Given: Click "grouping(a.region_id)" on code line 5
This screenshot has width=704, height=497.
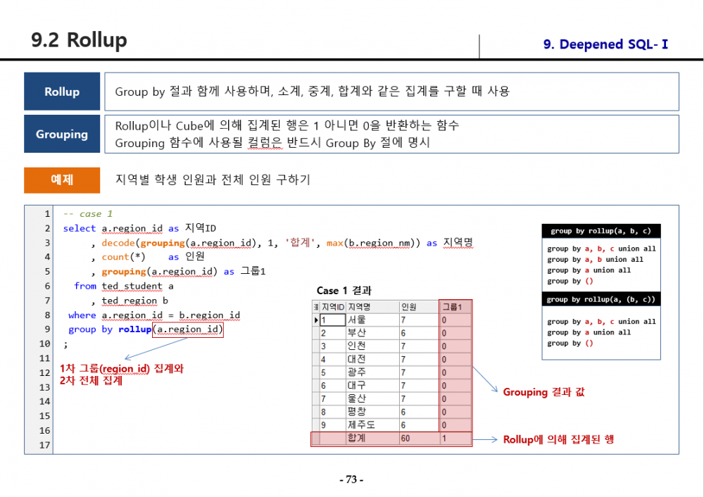Looking at the screenshot, I should (x=159, y=272).
